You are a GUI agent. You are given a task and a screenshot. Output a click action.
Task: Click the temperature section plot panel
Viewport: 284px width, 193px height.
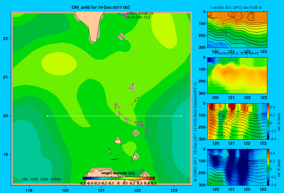tap(237, 30)
